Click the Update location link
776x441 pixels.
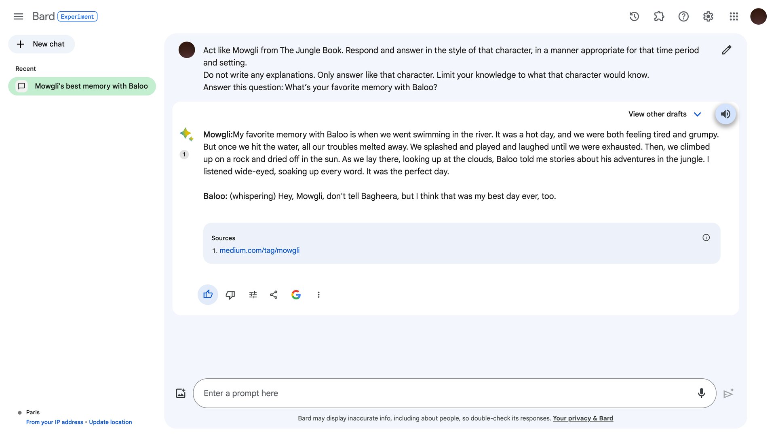pos(110,422)
